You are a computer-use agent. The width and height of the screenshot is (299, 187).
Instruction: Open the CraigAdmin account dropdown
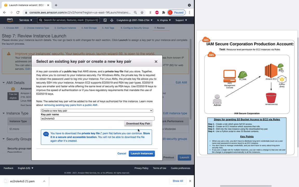point(134,20)
